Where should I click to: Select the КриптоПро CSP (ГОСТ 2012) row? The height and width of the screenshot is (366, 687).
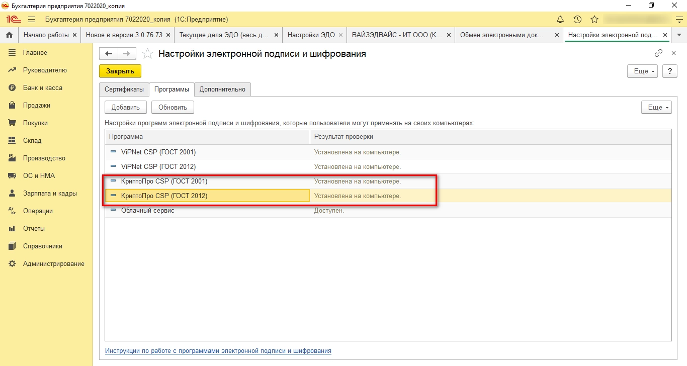tap(388, 196)
